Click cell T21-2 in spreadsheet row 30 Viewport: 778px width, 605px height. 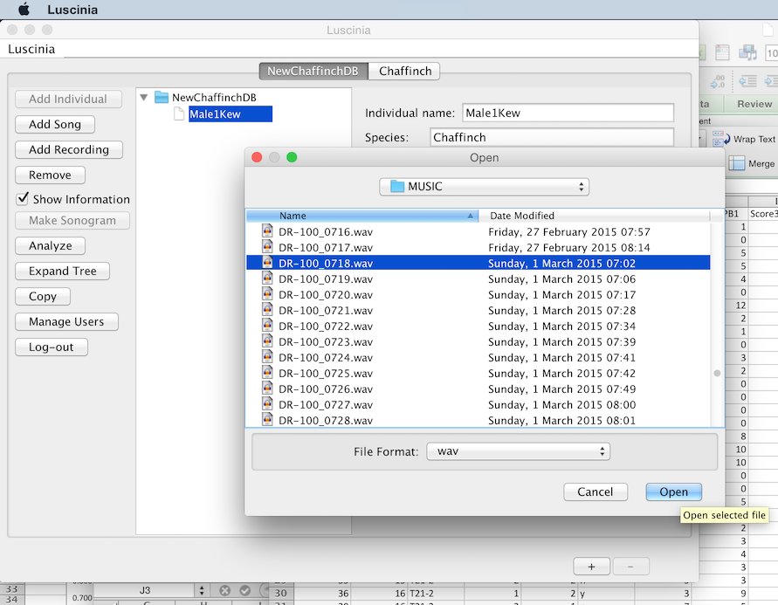436,593
